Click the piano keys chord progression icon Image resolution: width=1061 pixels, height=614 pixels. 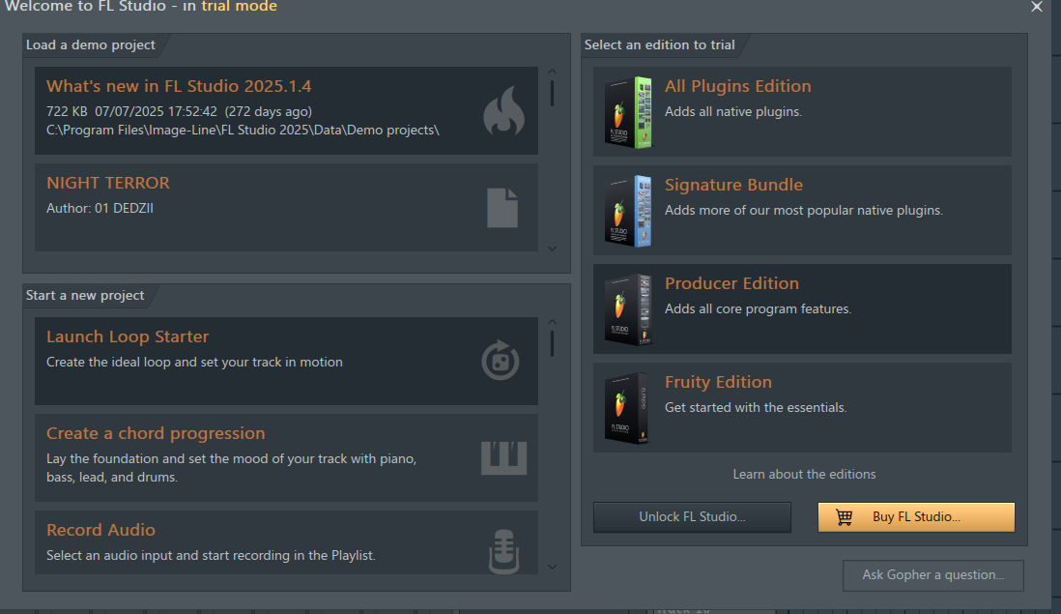tap(503, 457)
